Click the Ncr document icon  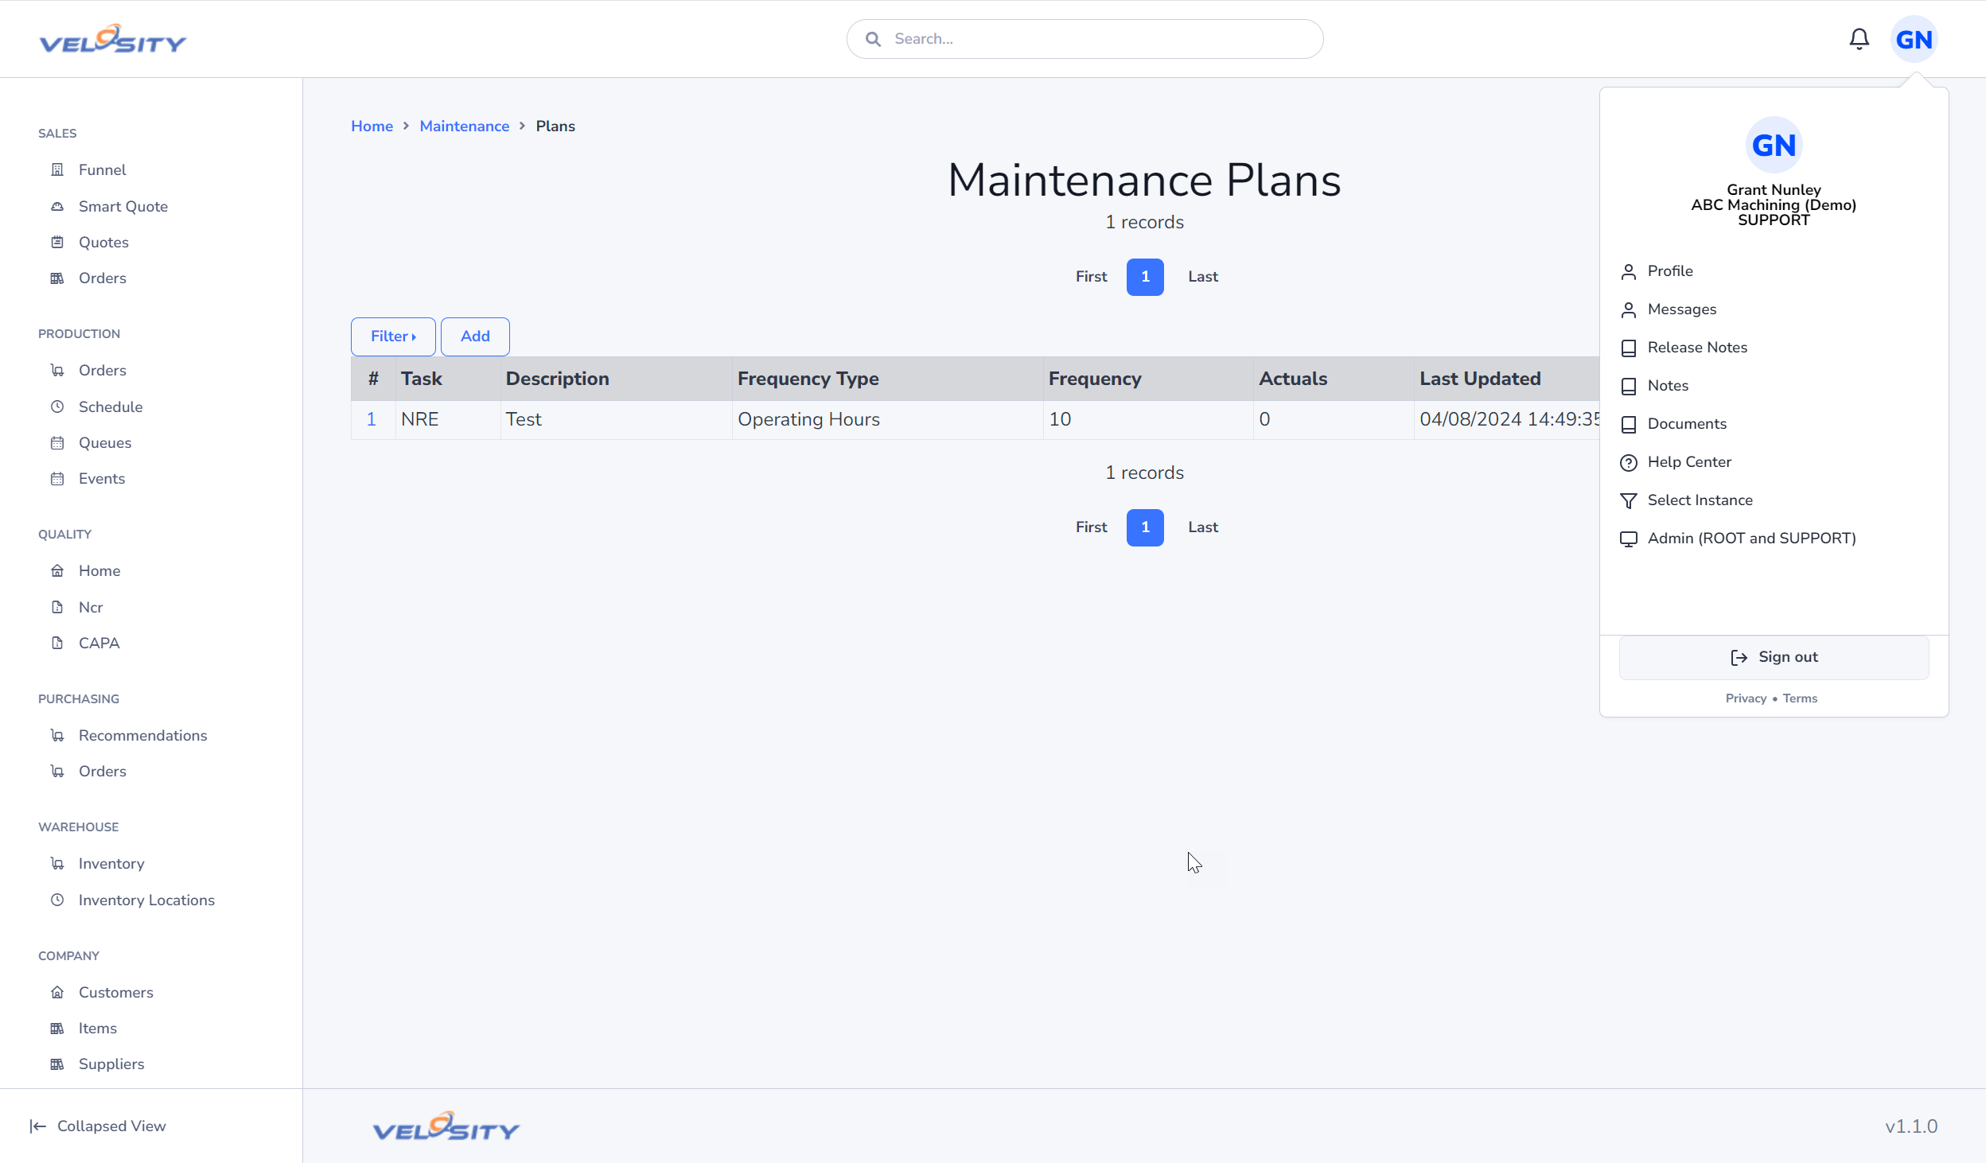click(57, 607)
